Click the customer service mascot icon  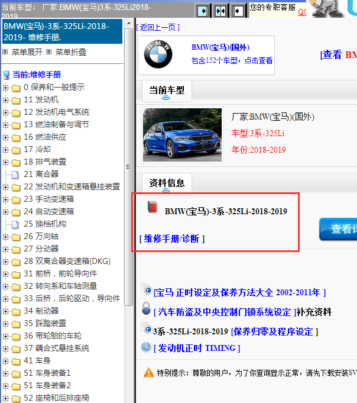coord(327,8)
